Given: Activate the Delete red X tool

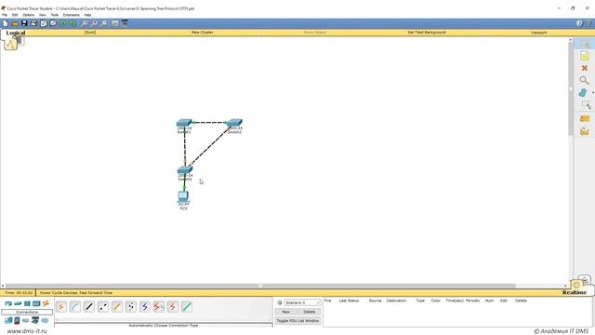Looking at the screenshot, I should click(585, 68).
